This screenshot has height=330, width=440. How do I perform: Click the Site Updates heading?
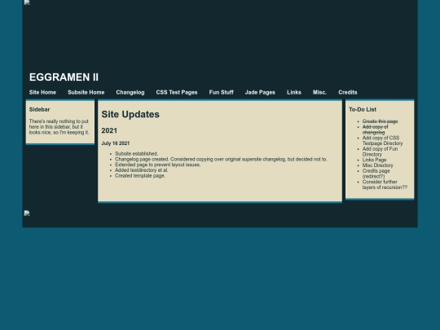(130, 114)
